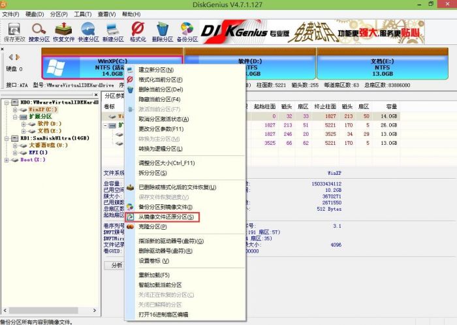Choose 重新加载(F5) menu entry

154,275
